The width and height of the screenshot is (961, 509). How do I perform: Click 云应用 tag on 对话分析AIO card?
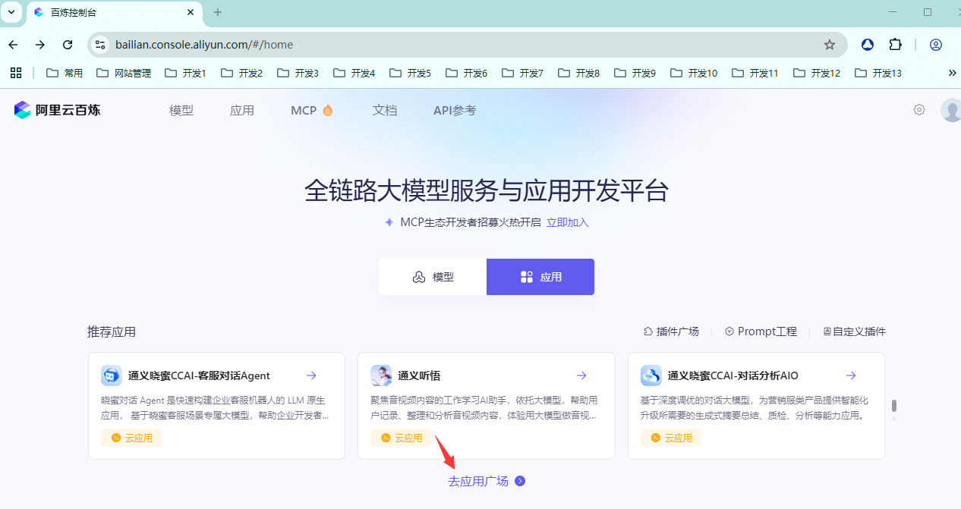pyautogui.click(x=671, y=438)
